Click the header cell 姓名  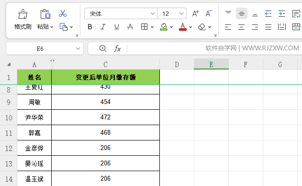[34, 77]
